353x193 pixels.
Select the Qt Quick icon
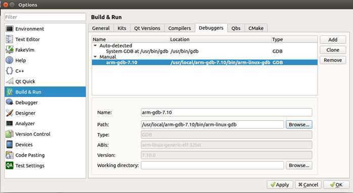point(10,81)
